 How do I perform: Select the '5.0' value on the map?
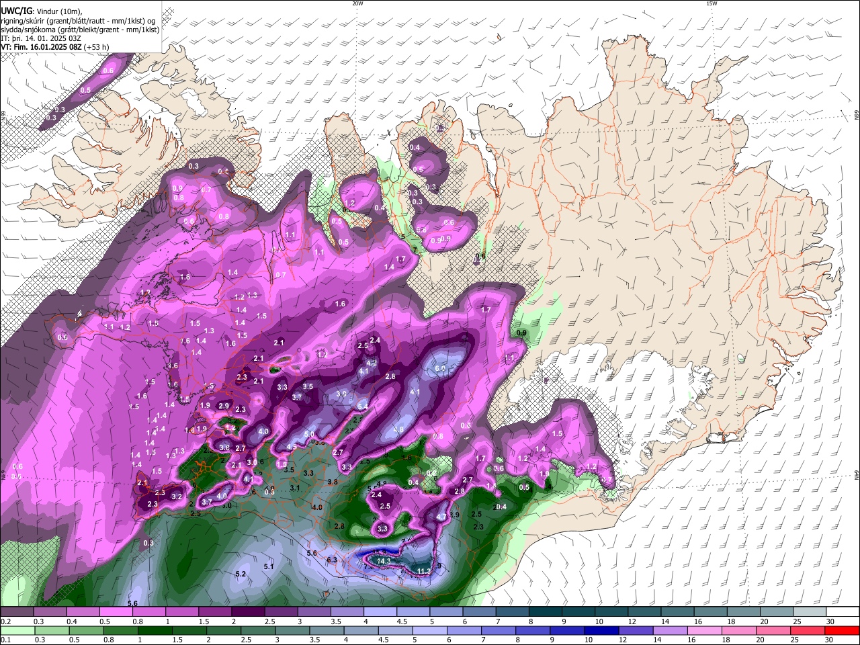click(x=309, y=435)
